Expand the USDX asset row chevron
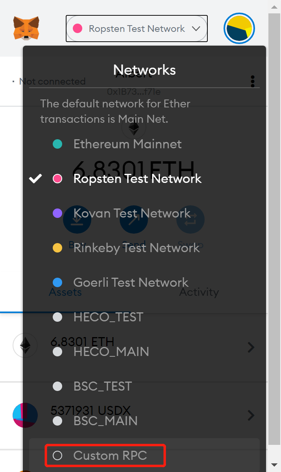 click(x=251, y=415)
